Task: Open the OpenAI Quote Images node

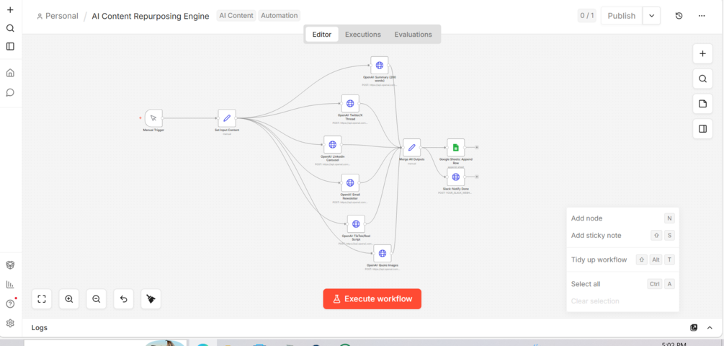Action: 383,254
